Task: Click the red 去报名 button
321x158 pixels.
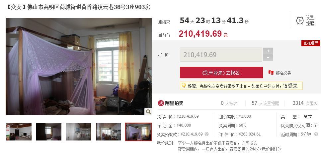Action: click(x=221, y=73)
